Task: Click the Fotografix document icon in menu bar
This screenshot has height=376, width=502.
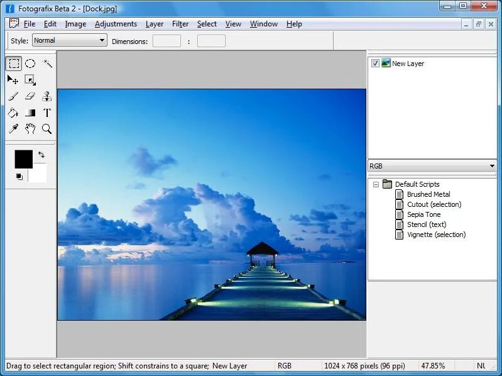Action: (x=14, y=23)
